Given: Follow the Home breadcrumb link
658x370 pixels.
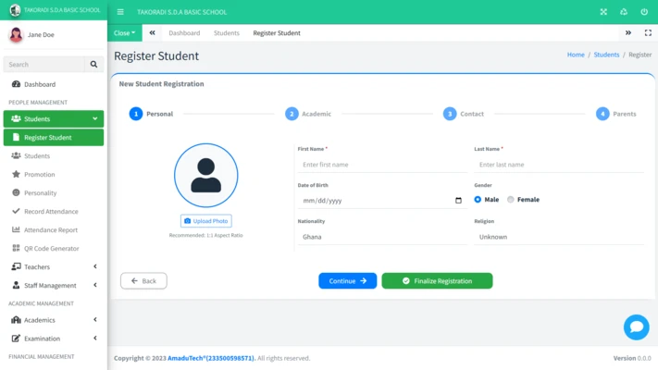Looking at the screenshot, I should tap(576, 55).
